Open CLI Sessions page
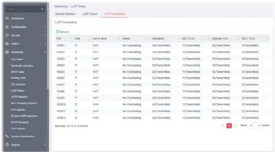275x152 pixels. 18,84
